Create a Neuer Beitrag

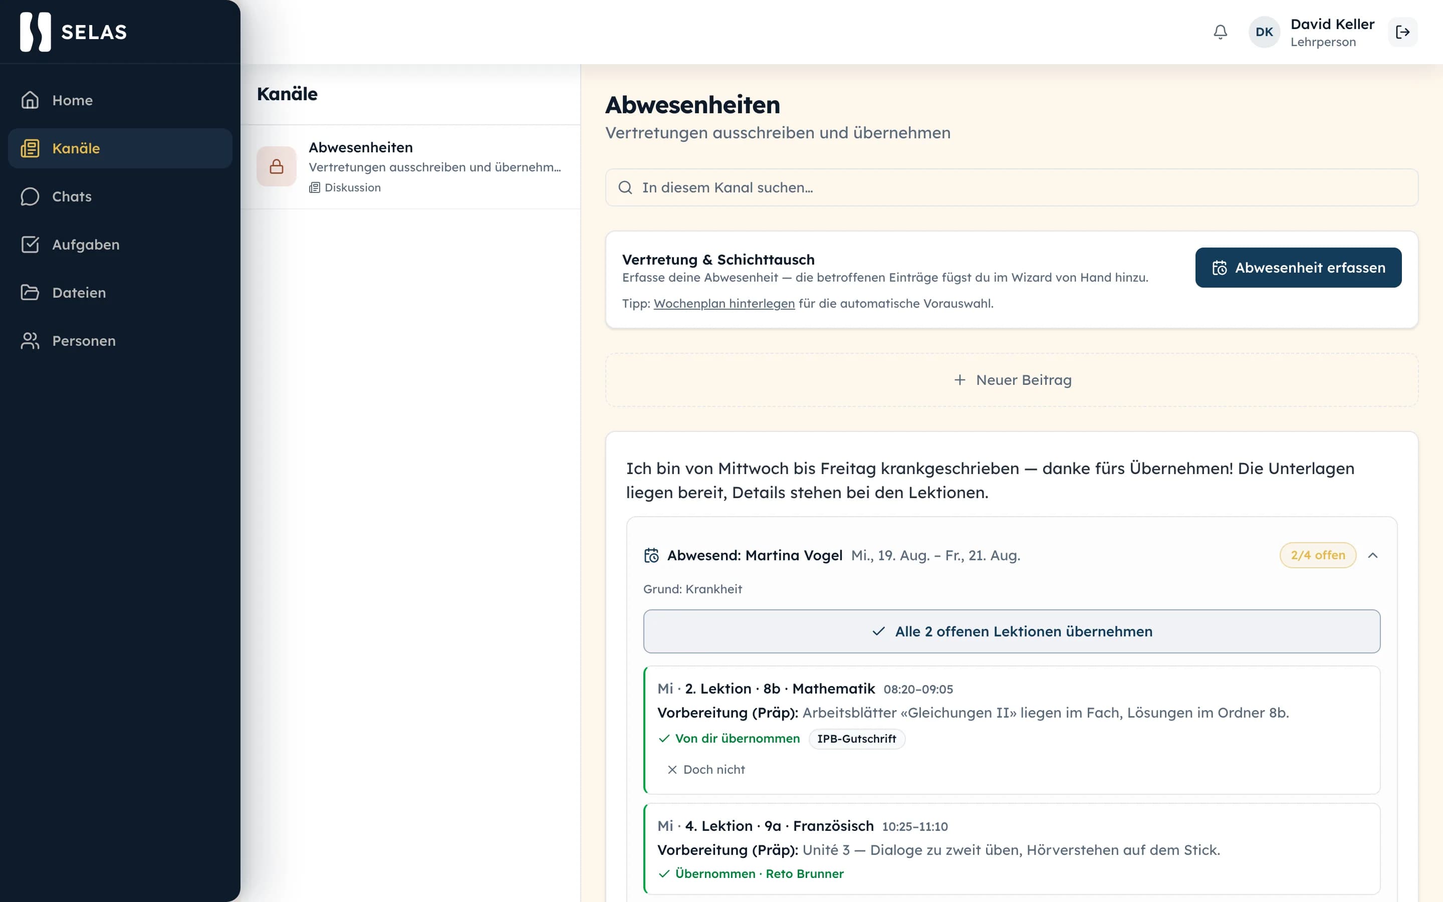[1011, 380]
